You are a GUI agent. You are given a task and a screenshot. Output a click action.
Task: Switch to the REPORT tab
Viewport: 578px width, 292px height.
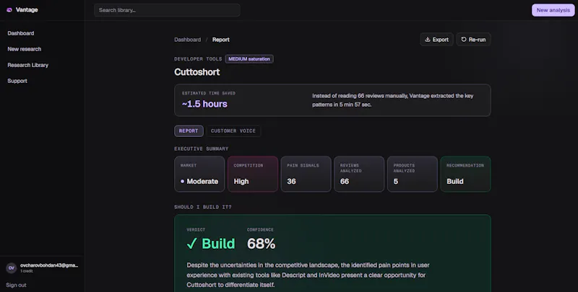click(189, 131)
